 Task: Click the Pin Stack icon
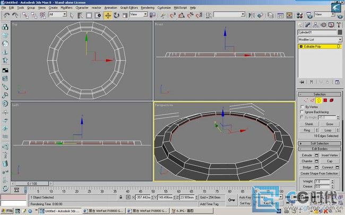click(x=302, y=82)
